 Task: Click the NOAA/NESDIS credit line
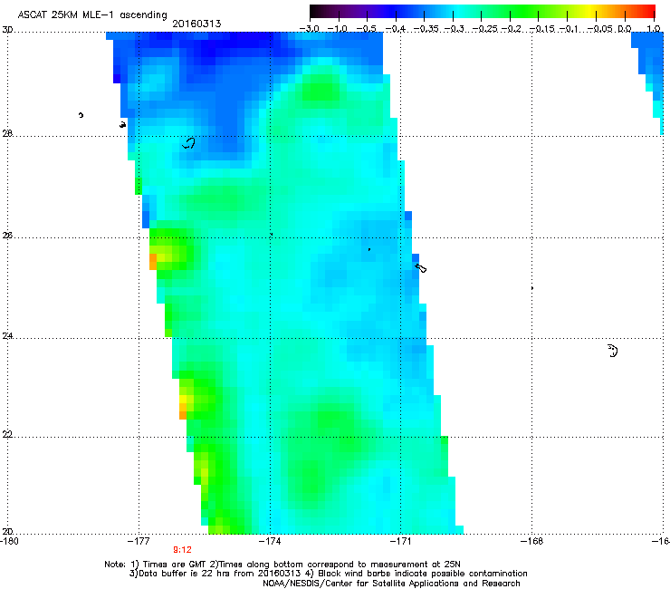coord(391,584)
